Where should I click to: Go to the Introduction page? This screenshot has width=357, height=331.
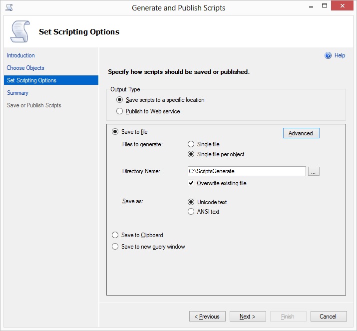(x=21, y=55)
